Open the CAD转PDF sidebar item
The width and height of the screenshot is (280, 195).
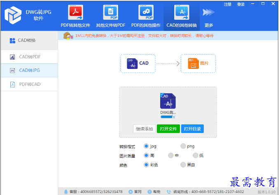click(29, 57)
